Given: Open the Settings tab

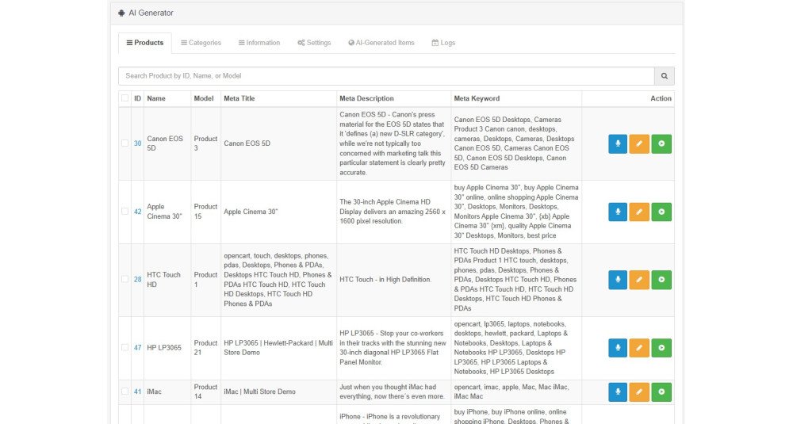Looking at the screenshot, I should [314, 43].
